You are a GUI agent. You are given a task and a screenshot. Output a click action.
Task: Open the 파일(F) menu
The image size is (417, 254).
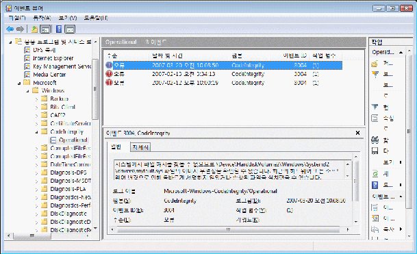tap(16, 18)
